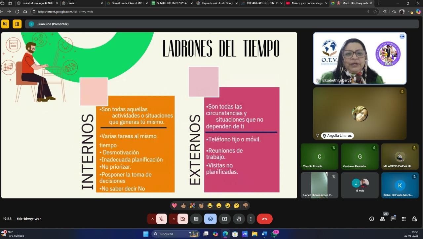Toggle the emoji reactions button
Viewport: 423px width, 239px height.
click(x=211, y=219)
